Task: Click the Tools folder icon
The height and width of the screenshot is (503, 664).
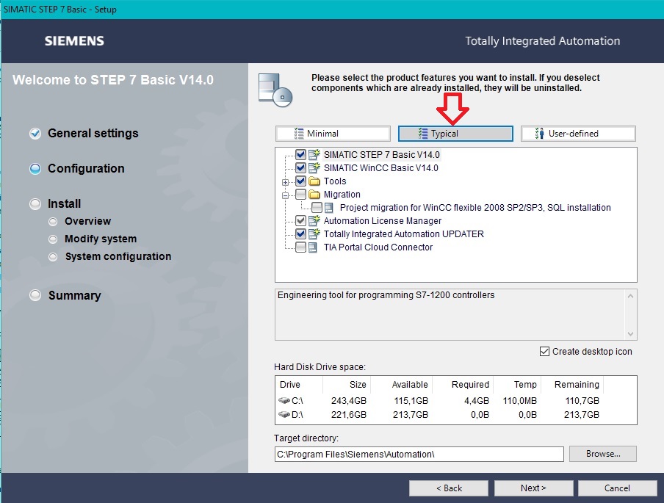Action: [x=314, y=181]
